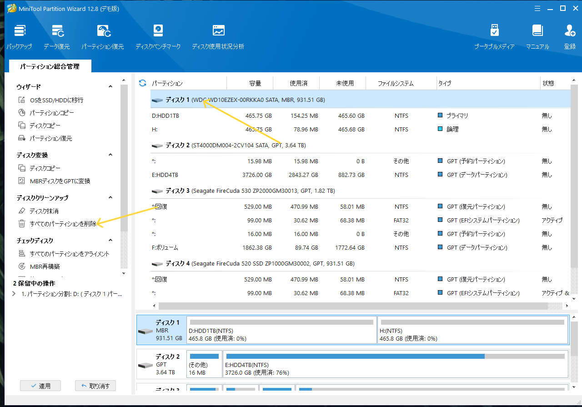Start ディスクベンチマーク disk benchmark
This screenshot has height=407, width=582.
[x=158, y=37]
